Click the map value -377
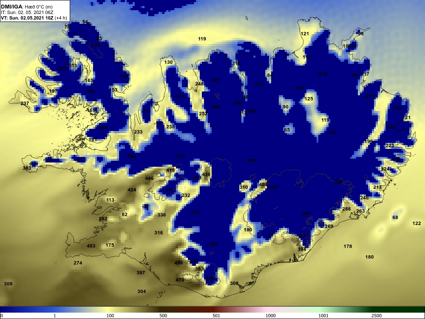425x319 pixels. click(x=180, y=157)
